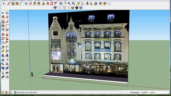Activate the Orbit camera tool in top toolbar
This screenshot has height=96, width=171.
pyautogui.click(x=61, y=3)
